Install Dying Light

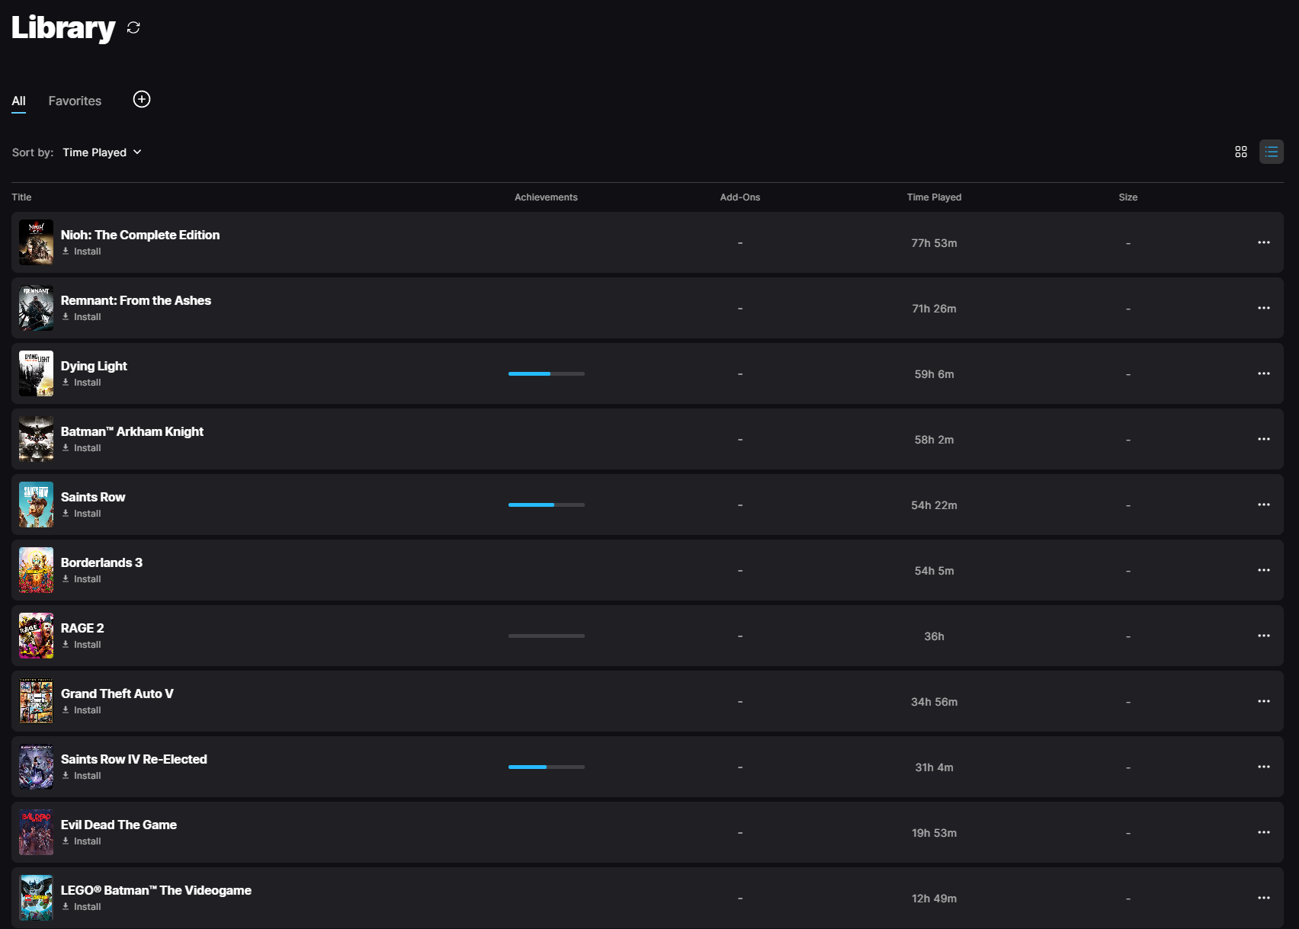click(82, 383)
